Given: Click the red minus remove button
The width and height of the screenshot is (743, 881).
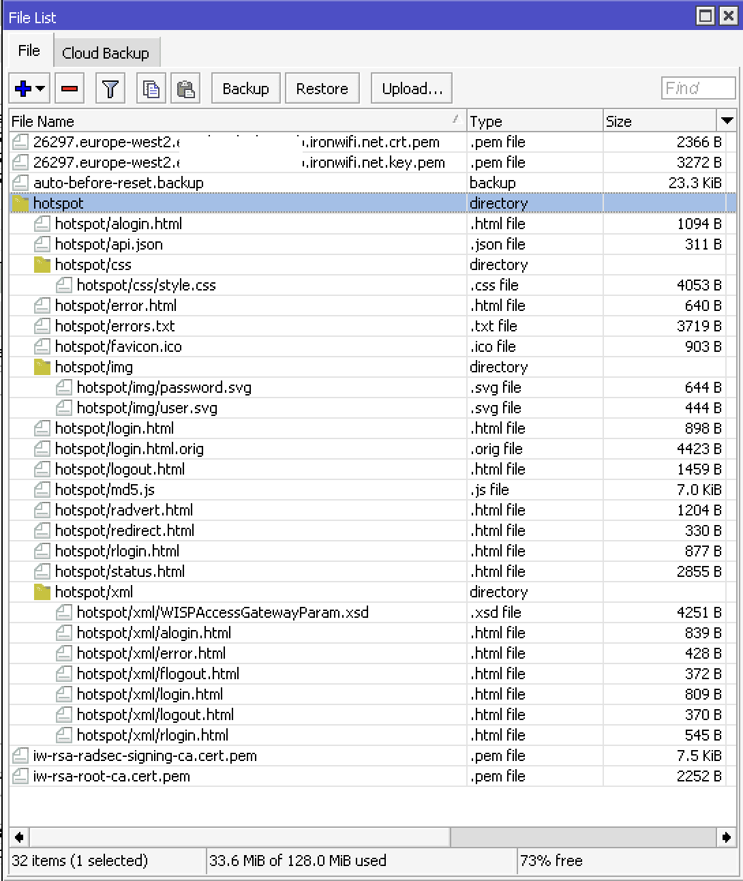Looking at the screenshot, I should tap(70, 89).
